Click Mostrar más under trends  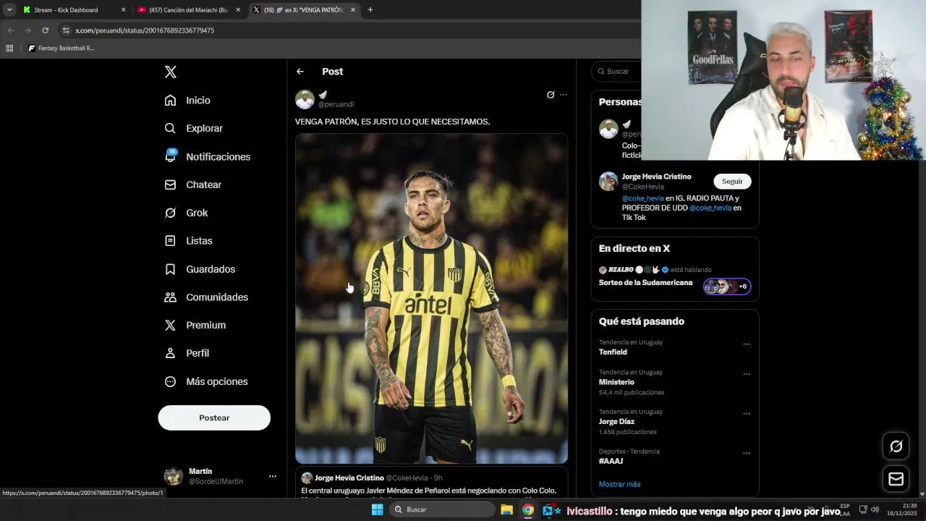pyautogui.click(x=620, y=484)
